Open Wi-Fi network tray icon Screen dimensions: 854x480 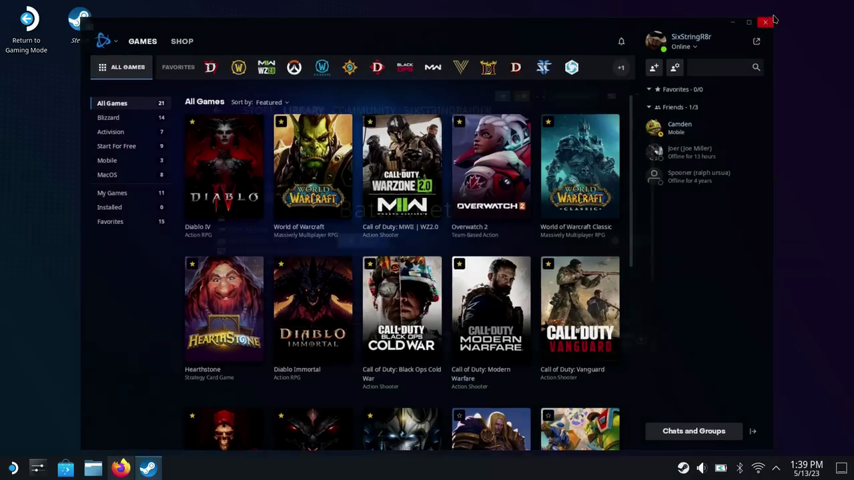click(x=758, y=468)
